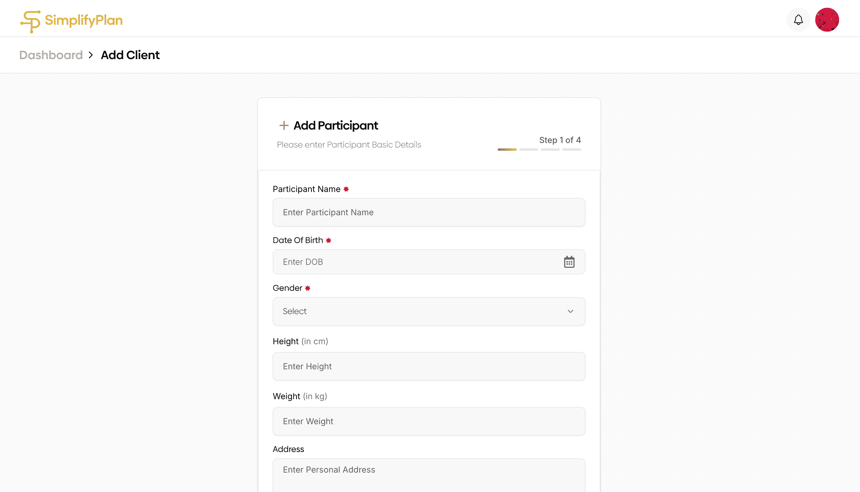This screenshot has height=492, width=860.
Task: Click the Enter Weight input field
Action: coord(429,421)
